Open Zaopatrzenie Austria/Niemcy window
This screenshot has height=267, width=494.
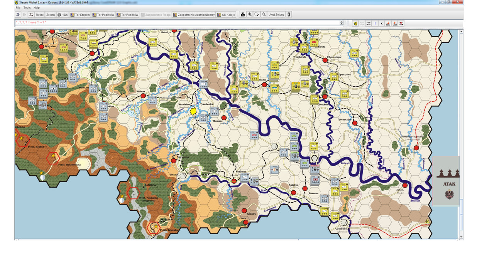coord(194,15)
